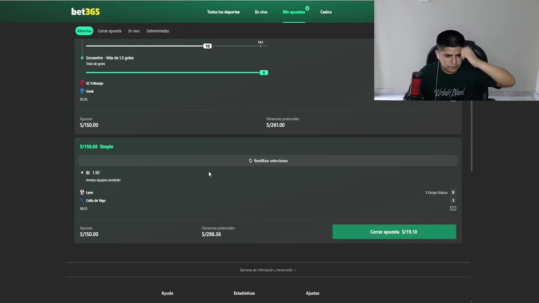The image size is (539, 303).
Task: Click the green check next to Más de 1.5 goles
Action: (x=82, y=58)
